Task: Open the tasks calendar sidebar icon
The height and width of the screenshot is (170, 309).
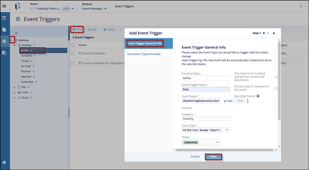Action: pos(4,18)
